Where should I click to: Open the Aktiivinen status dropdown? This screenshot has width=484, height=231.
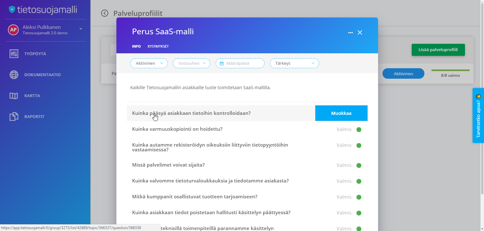click(149, 63)
